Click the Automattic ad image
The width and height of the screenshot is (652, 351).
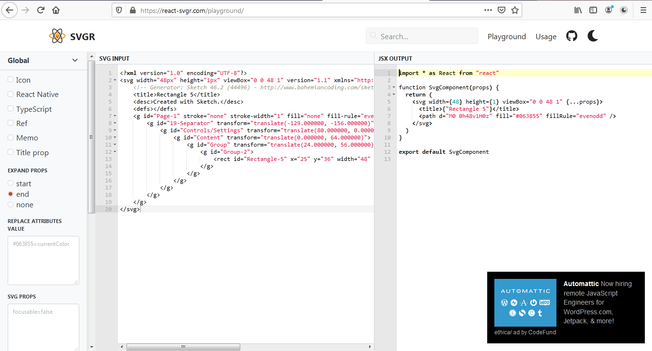click(525, 303)
